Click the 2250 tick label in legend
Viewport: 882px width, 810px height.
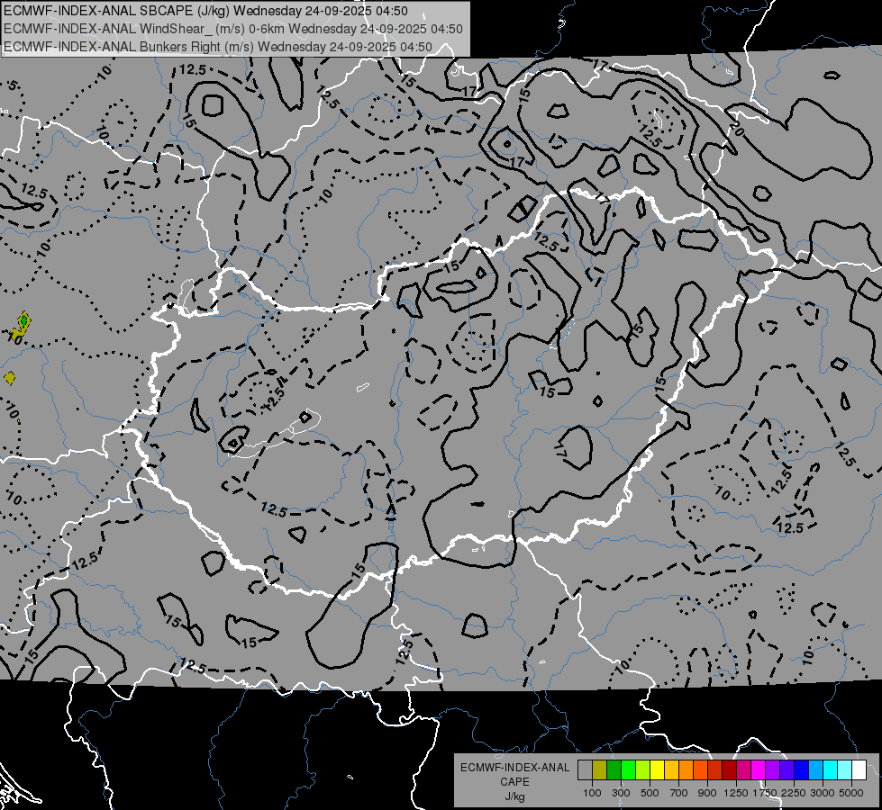[x=793, y=793]
